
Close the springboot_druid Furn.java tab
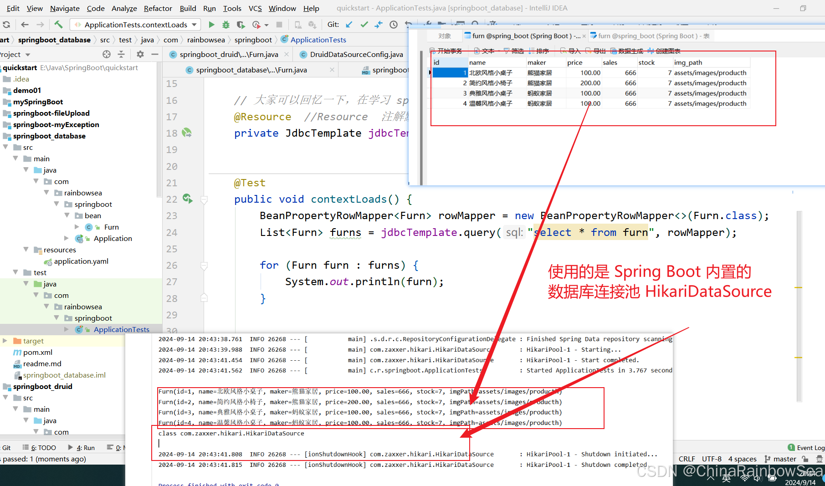click(287, 54)
